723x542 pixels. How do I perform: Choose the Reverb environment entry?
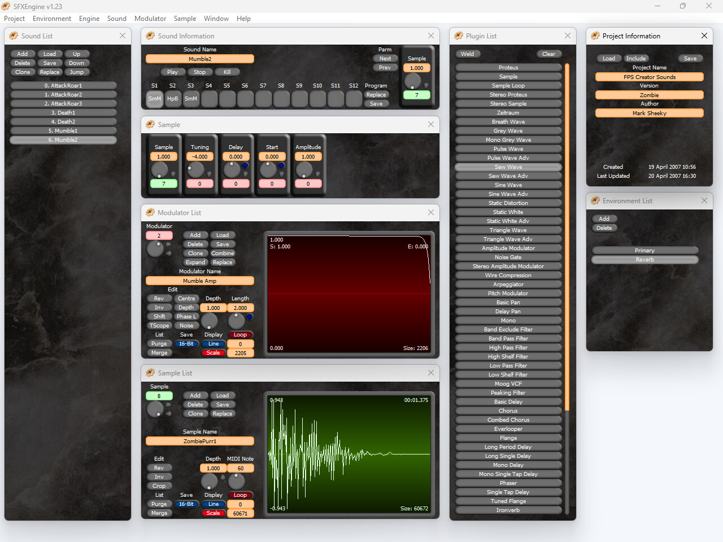(644, 260)
